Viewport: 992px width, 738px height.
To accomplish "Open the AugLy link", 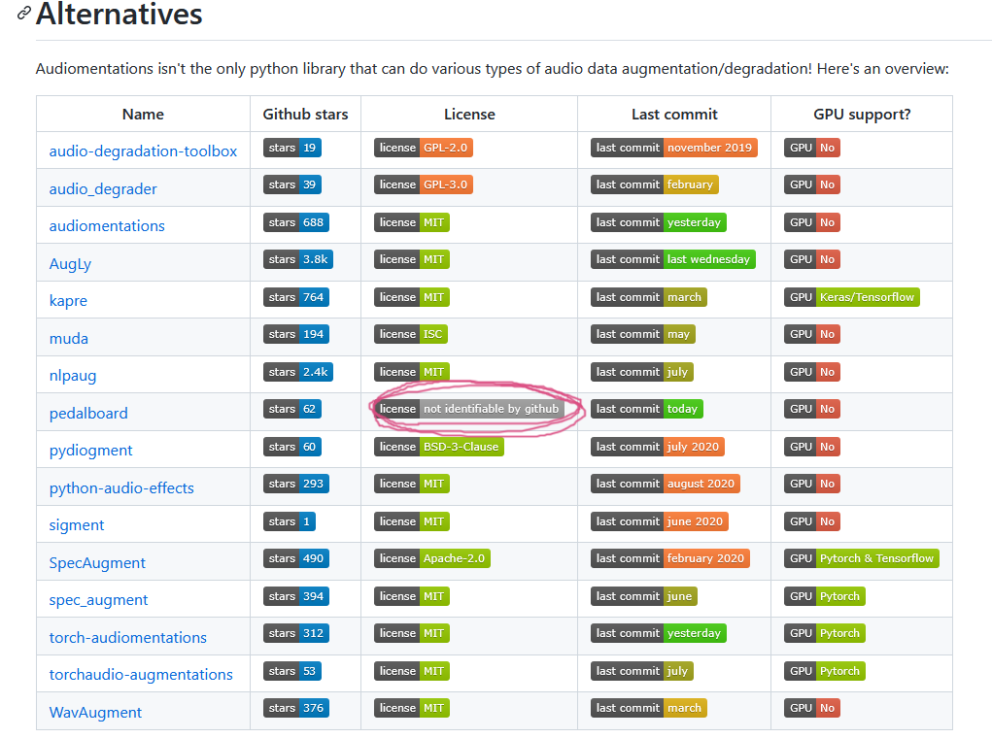I will (x=70, y=264).
